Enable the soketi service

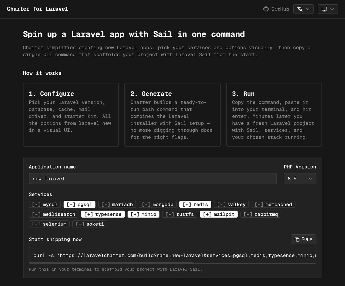[90, 224]
